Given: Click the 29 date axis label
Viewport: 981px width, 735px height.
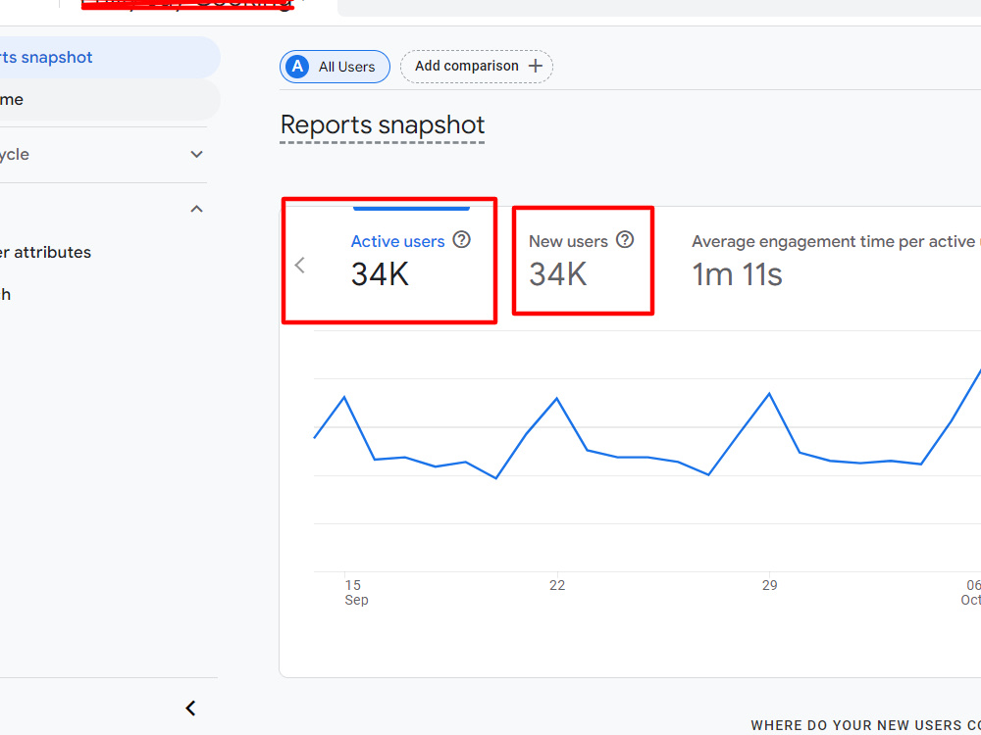Looking at the screenshot, I should 769,585.
